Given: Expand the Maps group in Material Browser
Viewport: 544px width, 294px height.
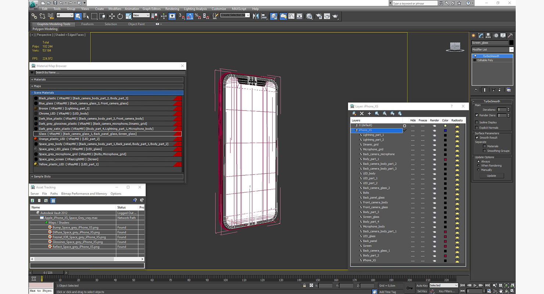Looking at the screenshot, I should (x=107, y=86).
